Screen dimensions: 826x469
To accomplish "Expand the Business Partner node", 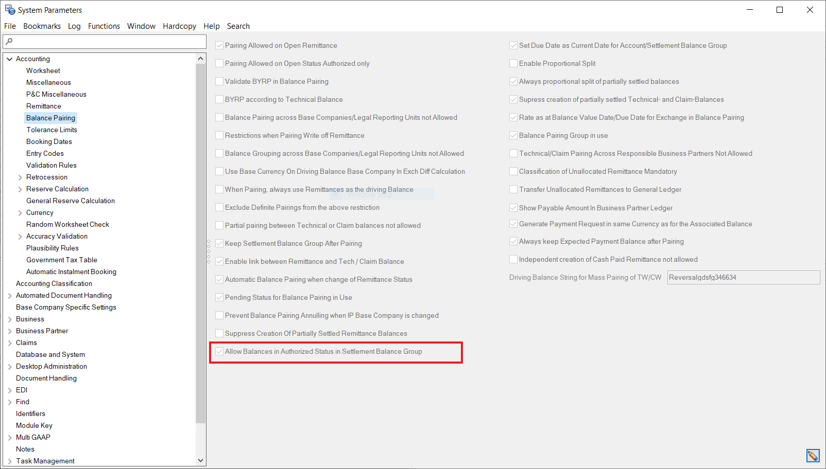I will pos(10,331).
